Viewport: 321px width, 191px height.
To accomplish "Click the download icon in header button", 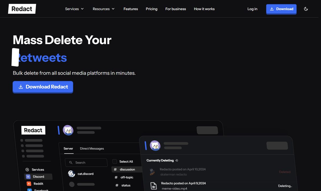I will pos(272,9).
